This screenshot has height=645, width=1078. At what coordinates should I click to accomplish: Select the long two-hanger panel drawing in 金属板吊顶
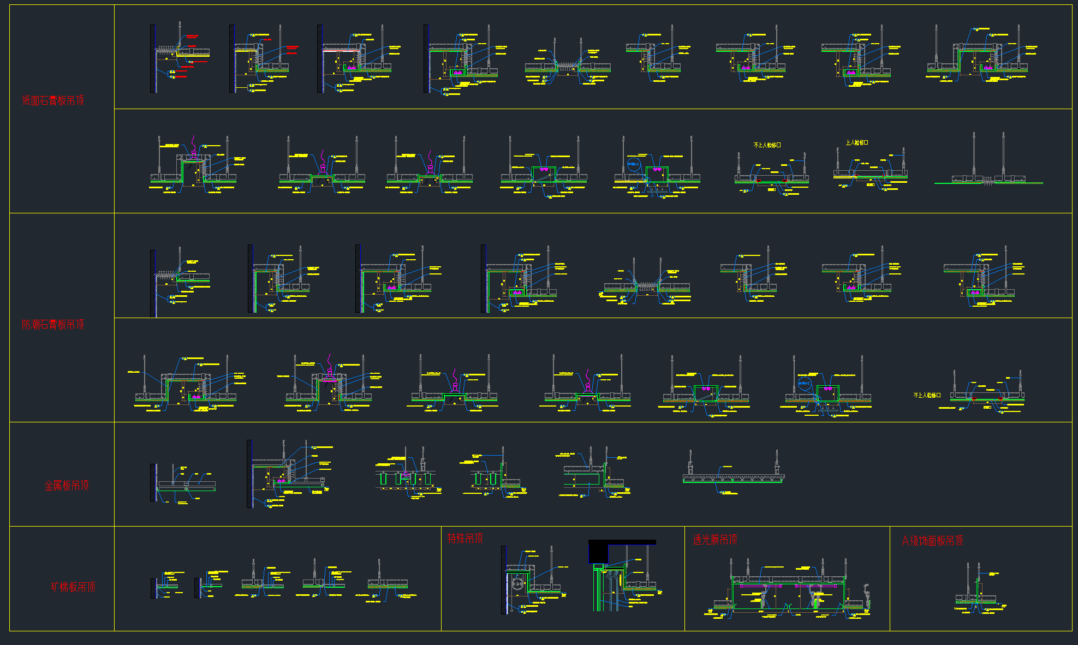734,473
